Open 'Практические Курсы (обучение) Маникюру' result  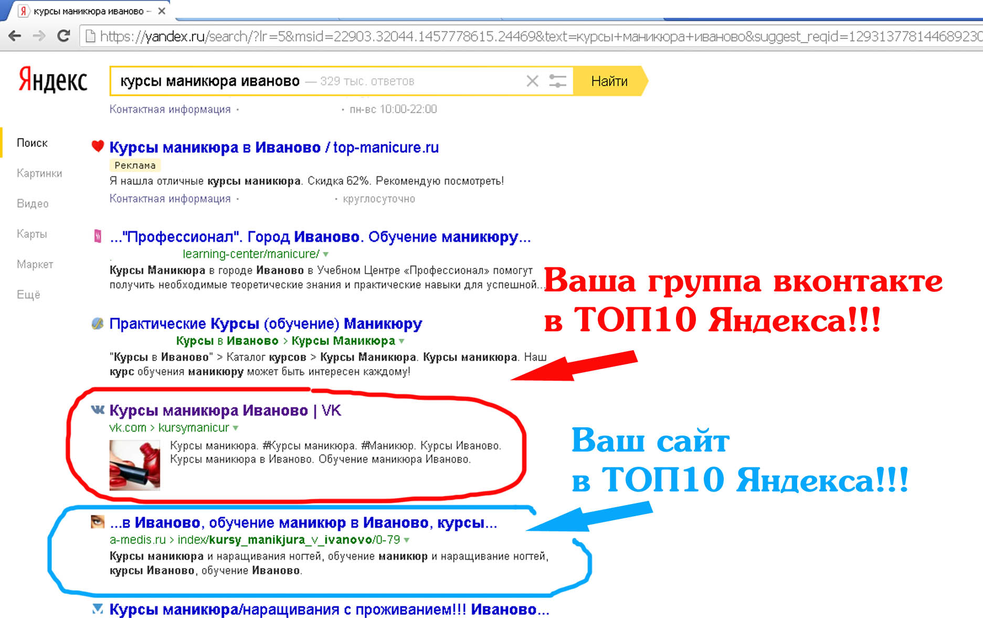pyautogui.click(x=266, y=324)
